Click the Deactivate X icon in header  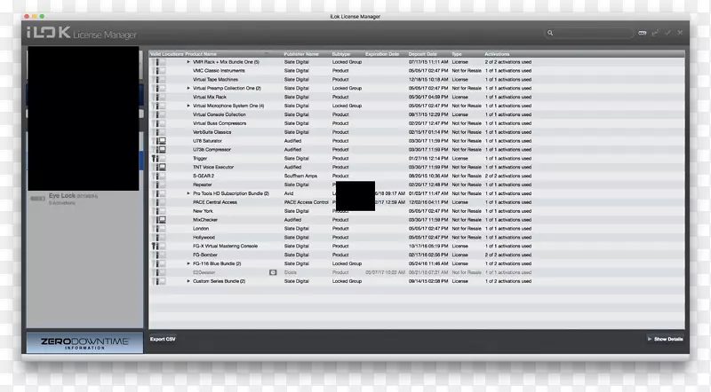(x=680, y=33)
